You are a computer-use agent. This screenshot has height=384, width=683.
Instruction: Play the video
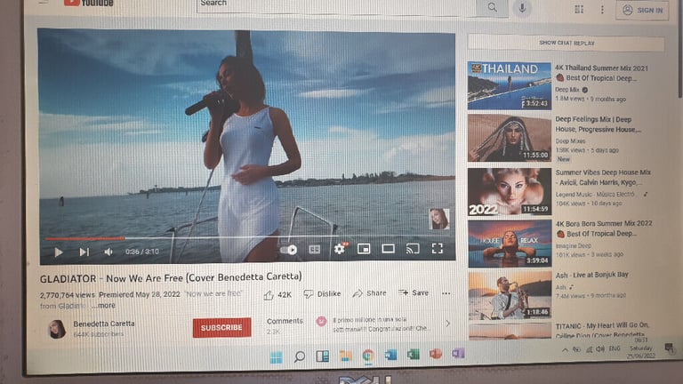[x=59, y=252]
